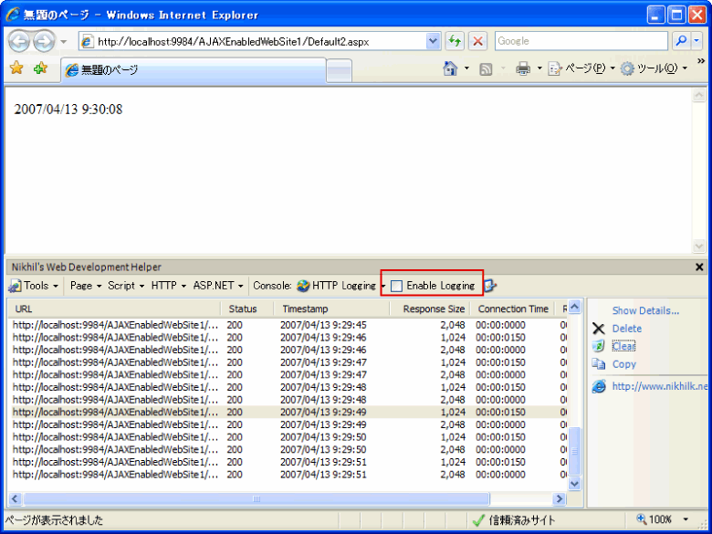
Task: Click the green Refresh page icon
Action: click(454, 41)
